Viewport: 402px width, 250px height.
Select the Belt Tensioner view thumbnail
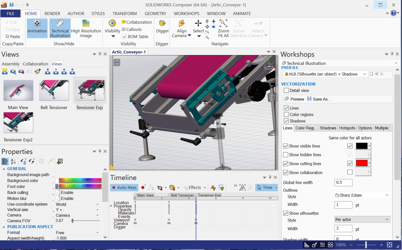pos(54,90)
